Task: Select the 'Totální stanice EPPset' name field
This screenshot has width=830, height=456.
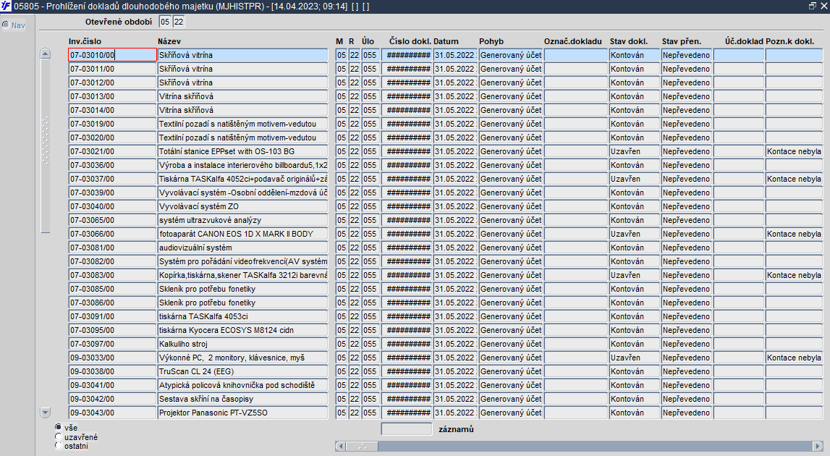Action: click(242, 151)
